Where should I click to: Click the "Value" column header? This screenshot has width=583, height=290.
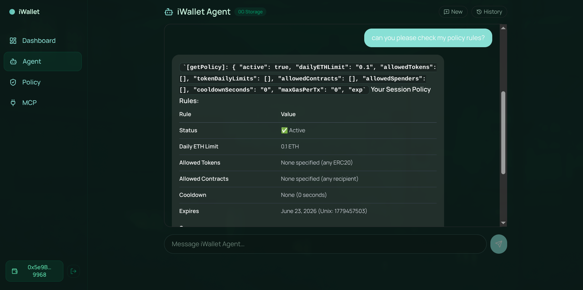[x=288, y=114]
